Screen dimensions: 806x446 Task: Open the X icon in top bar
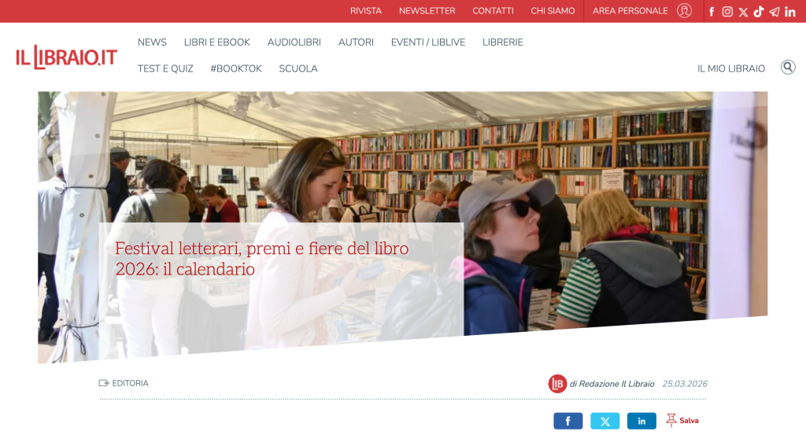pyautogui.click(x=743, y=13)
